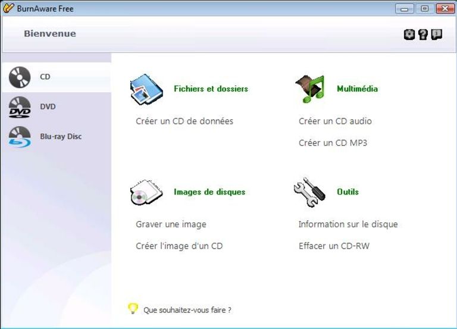Click the yellow lightbulb tip icon

point(133,309)
